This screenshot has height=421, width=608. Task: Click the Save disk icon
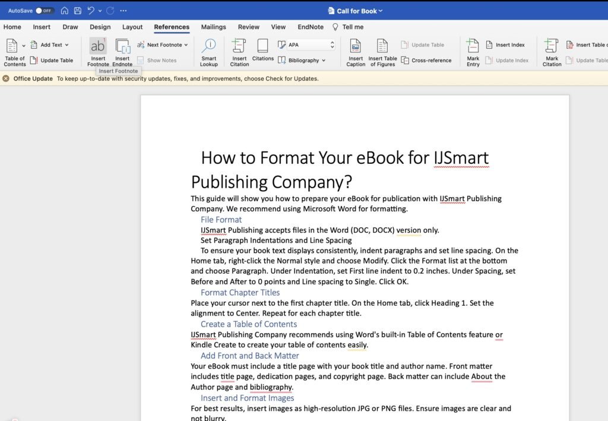click(x=78, y=11)
